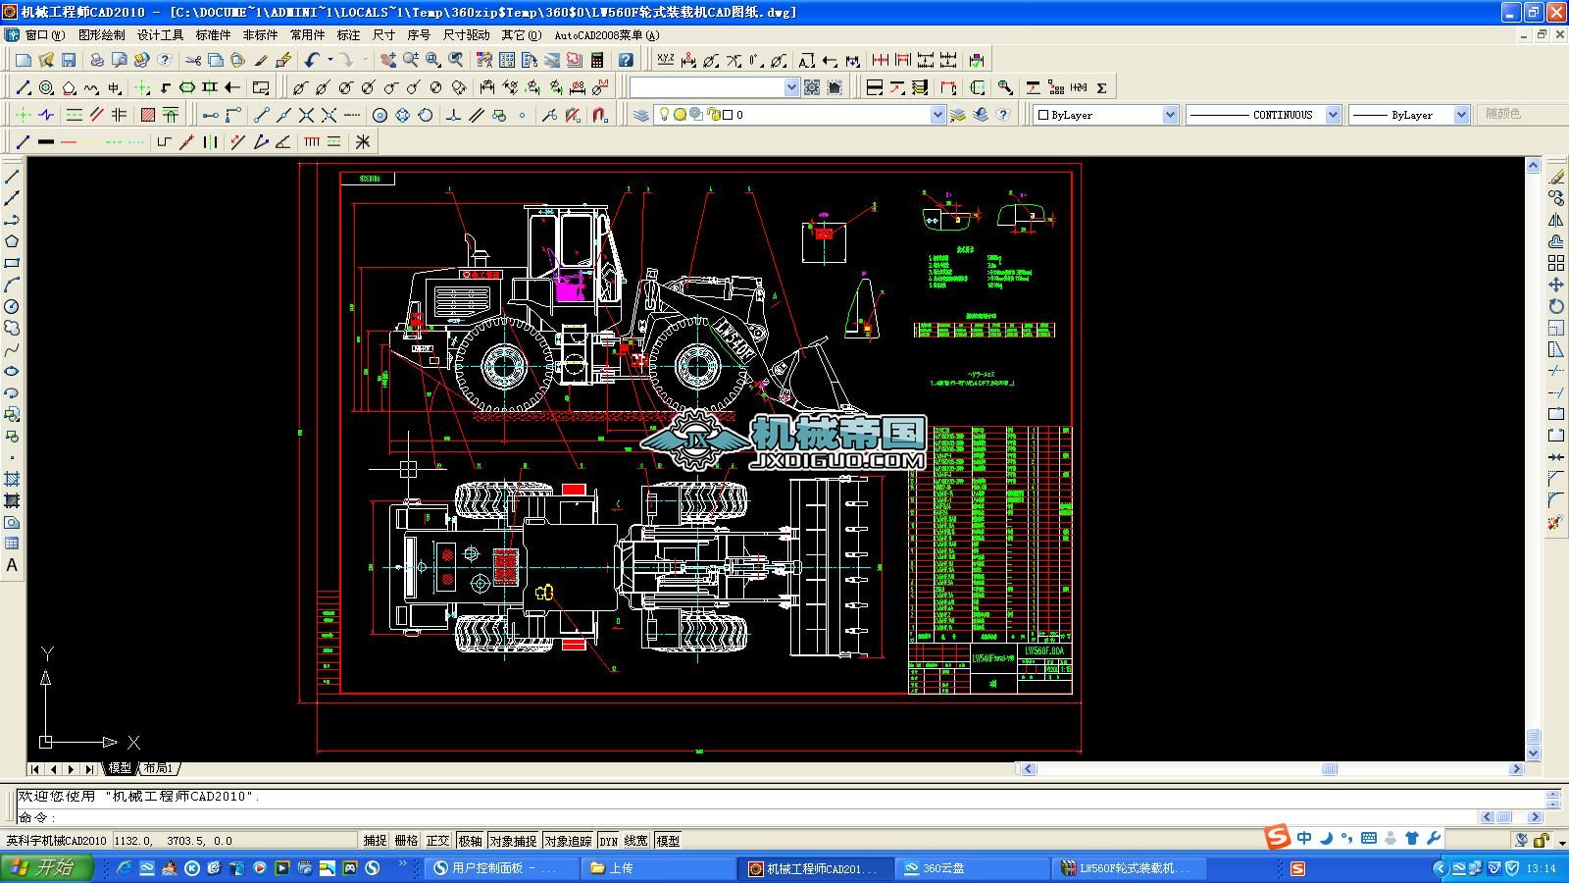Click the Sigma summation icon

click(1101, 87)
